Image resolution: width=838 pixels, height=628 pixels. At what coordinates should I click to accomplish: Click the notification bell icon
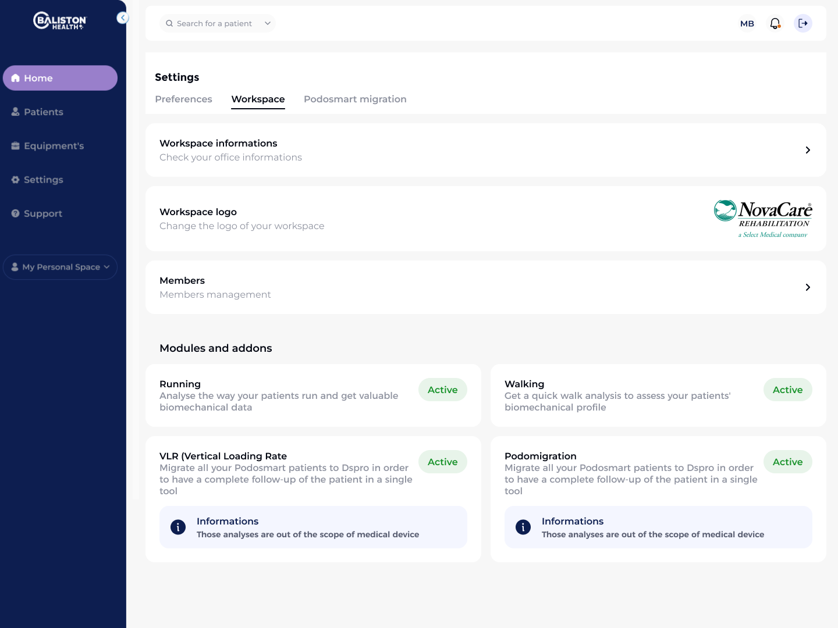tap(775, 23)
